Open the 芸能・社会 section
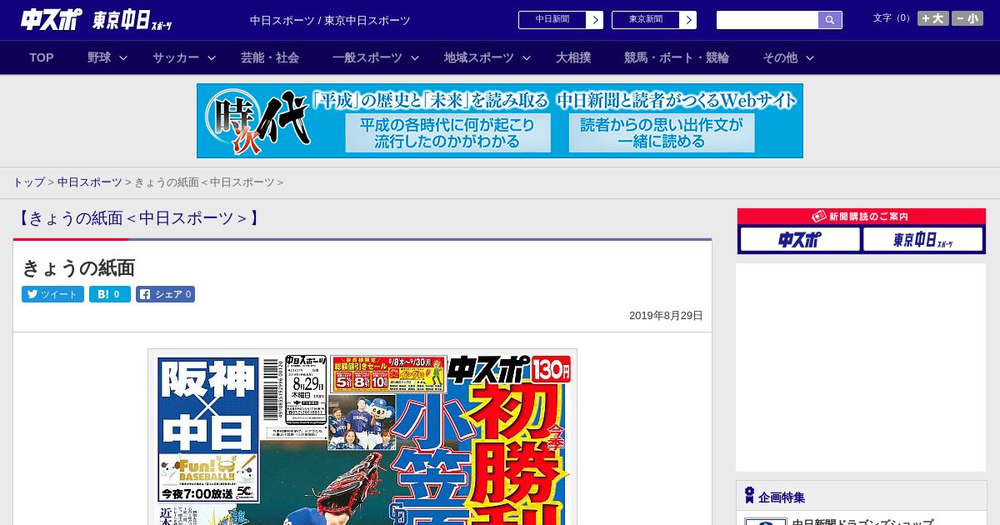The width and height of the screenshot is (1000, 525). point(270,57)
